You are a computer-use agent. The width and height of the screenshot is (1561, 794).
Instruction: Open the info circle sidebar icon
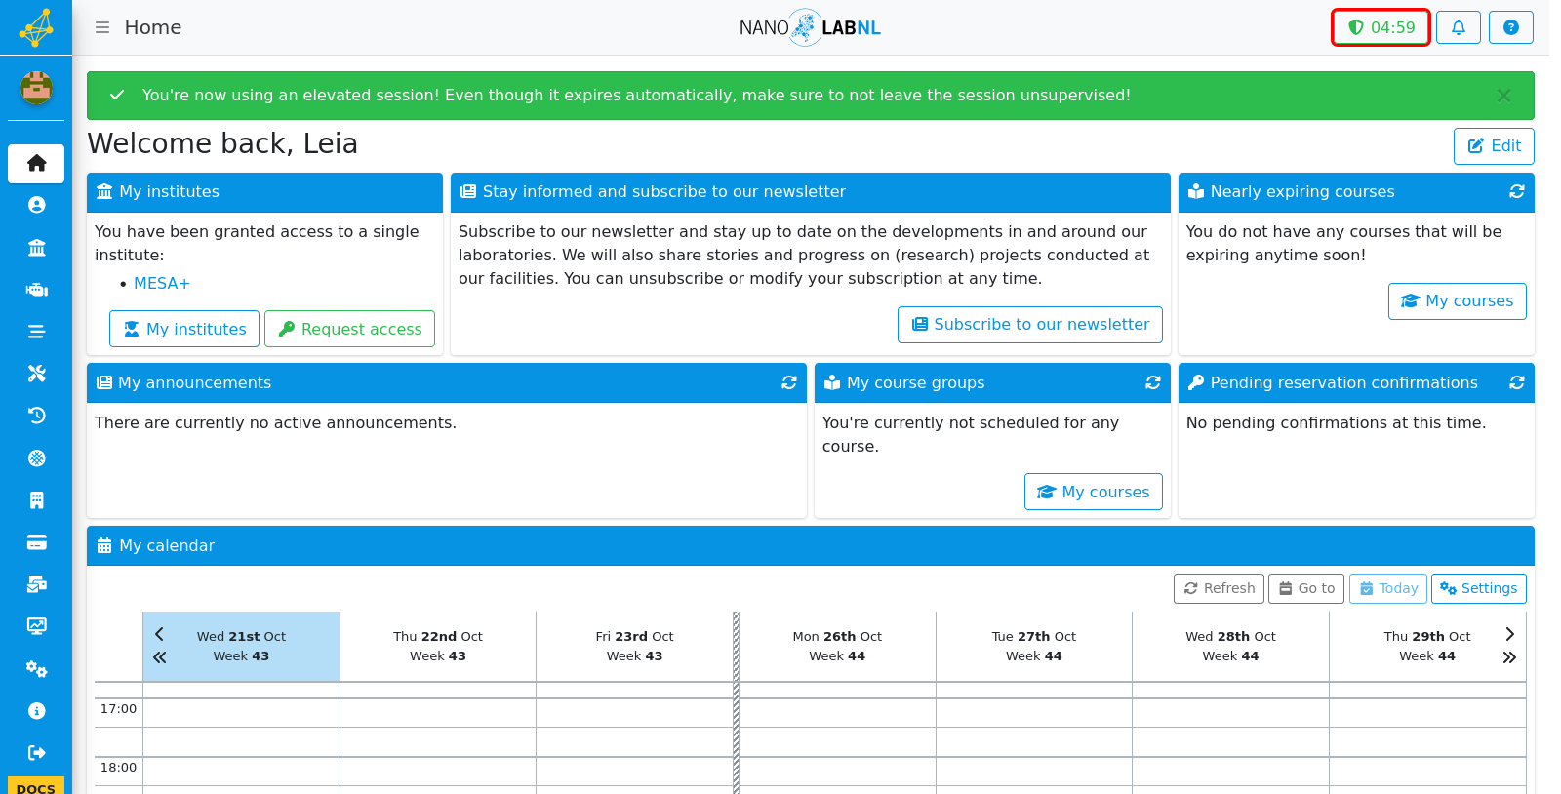(x=36, y=711)
